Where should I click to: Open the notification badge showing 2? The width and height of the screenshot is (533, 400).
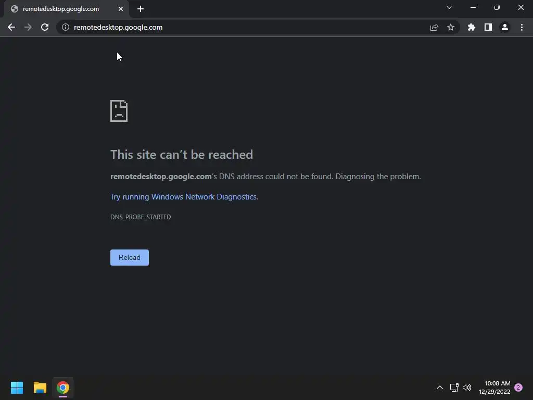[x=518, y=387]
